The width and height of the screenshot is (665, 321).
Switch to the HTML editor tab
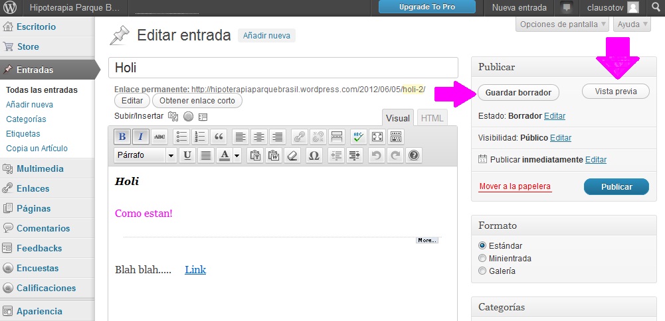pyautogui.click(x=432, y=118)
